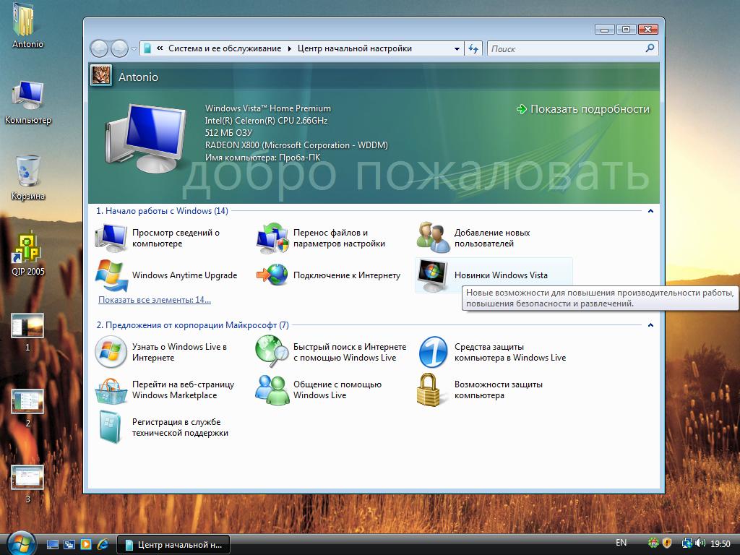Click text Имя компьютера: Проба-ПК
The height and width of the screenshot is (555, 740).
262,158
